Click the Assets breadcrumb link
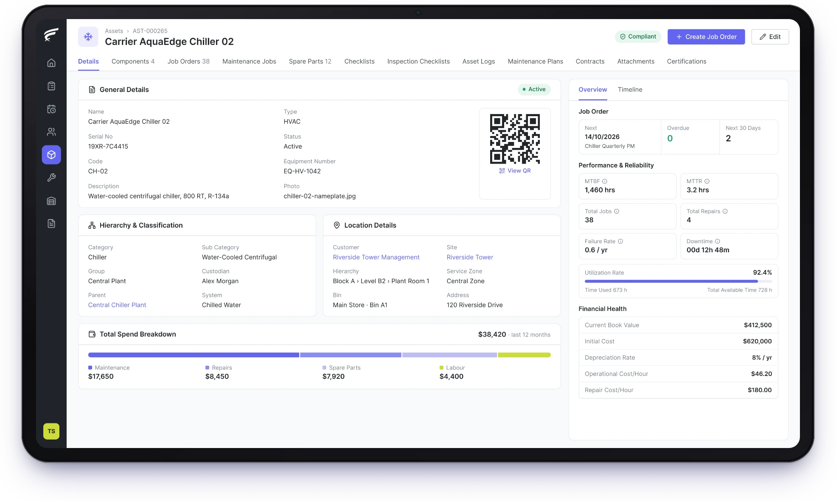The image size is (836, 501). tap(114, 31)
